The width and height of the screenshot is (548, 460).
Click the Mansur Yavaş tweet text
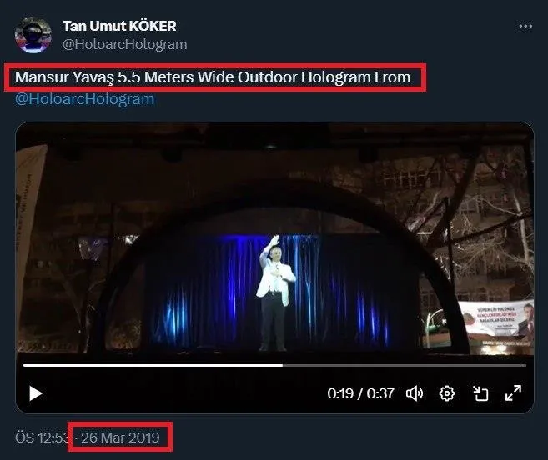point(214,77)
